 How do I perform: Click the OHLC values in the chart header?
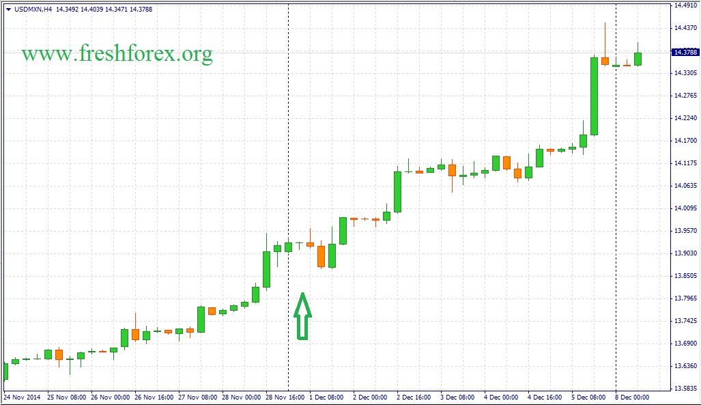(x=94, y=9)
